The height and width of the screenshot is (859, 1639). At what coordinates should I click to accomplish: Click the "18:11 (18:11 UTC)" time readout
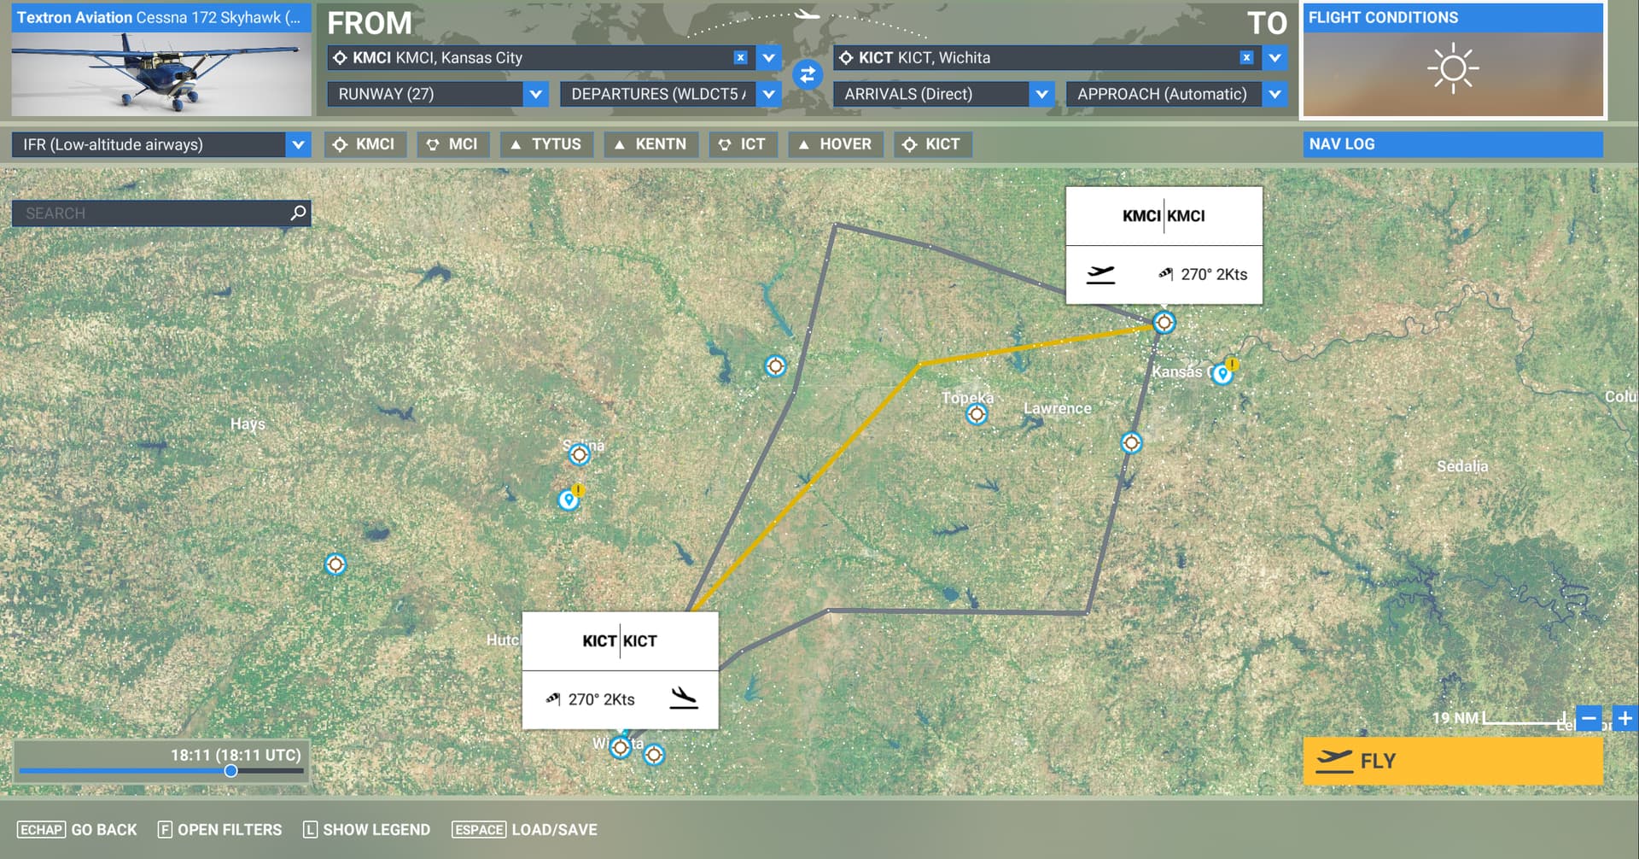pos(236,755)
